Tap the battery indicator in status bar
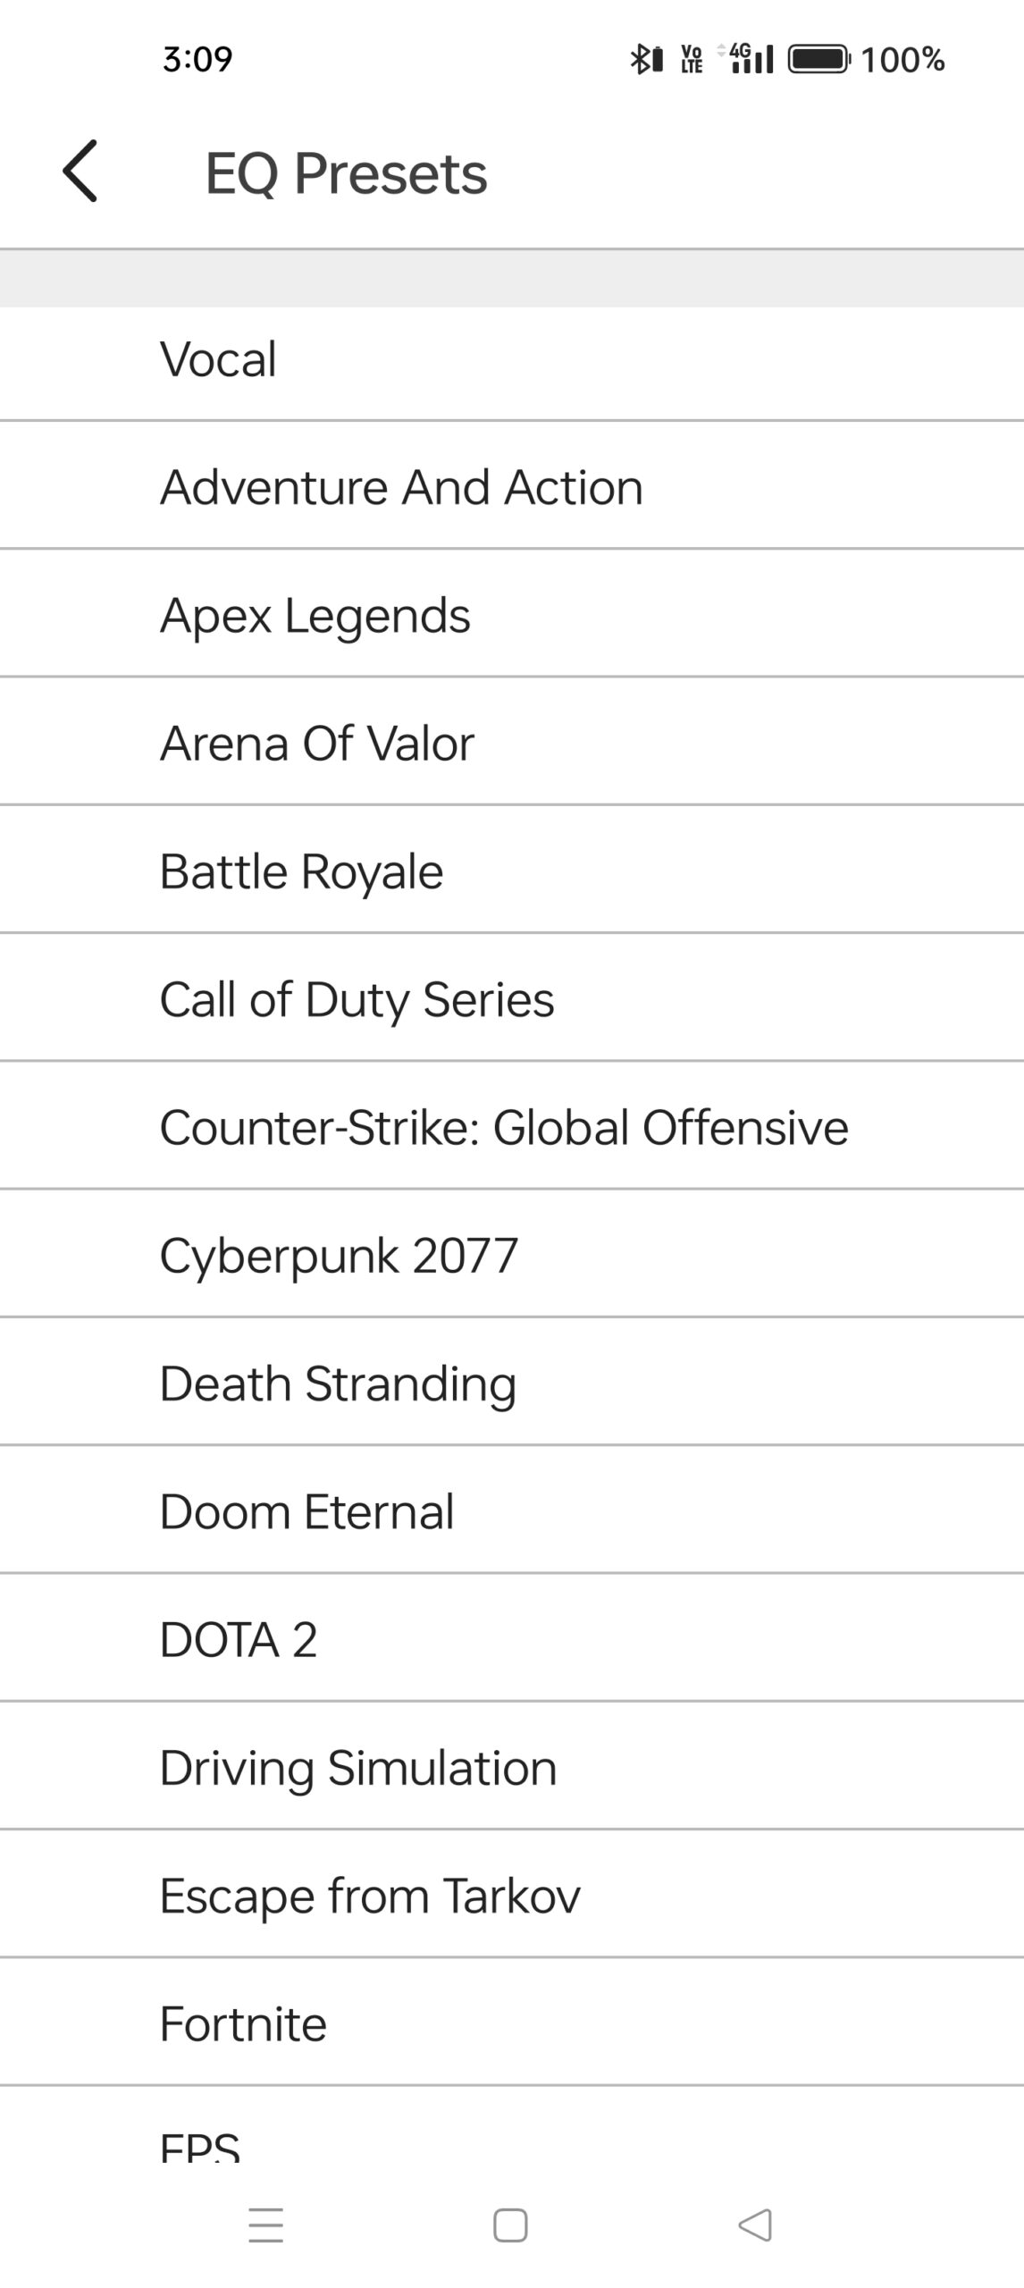This screenshot has width=1024, height=2288. (x=818, y=60)
